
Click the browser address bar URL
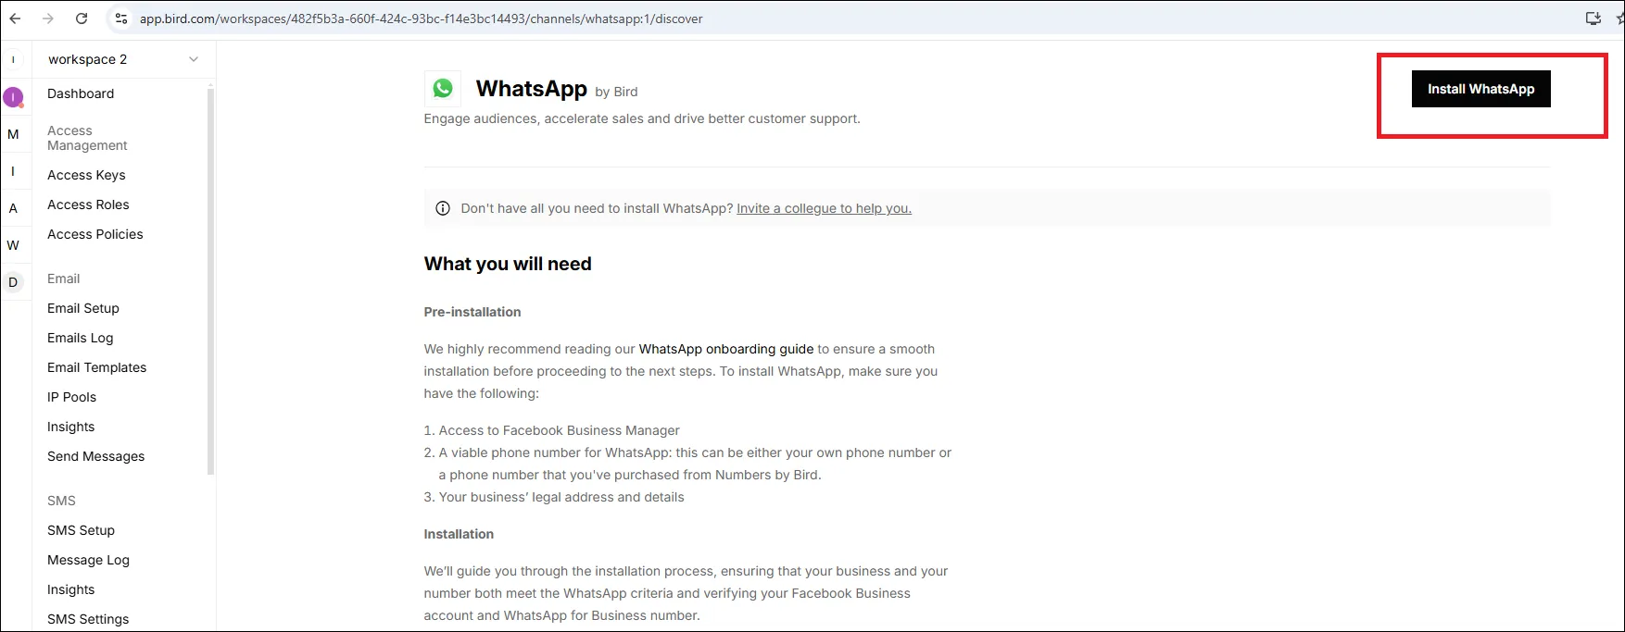[x=422, y=19]
